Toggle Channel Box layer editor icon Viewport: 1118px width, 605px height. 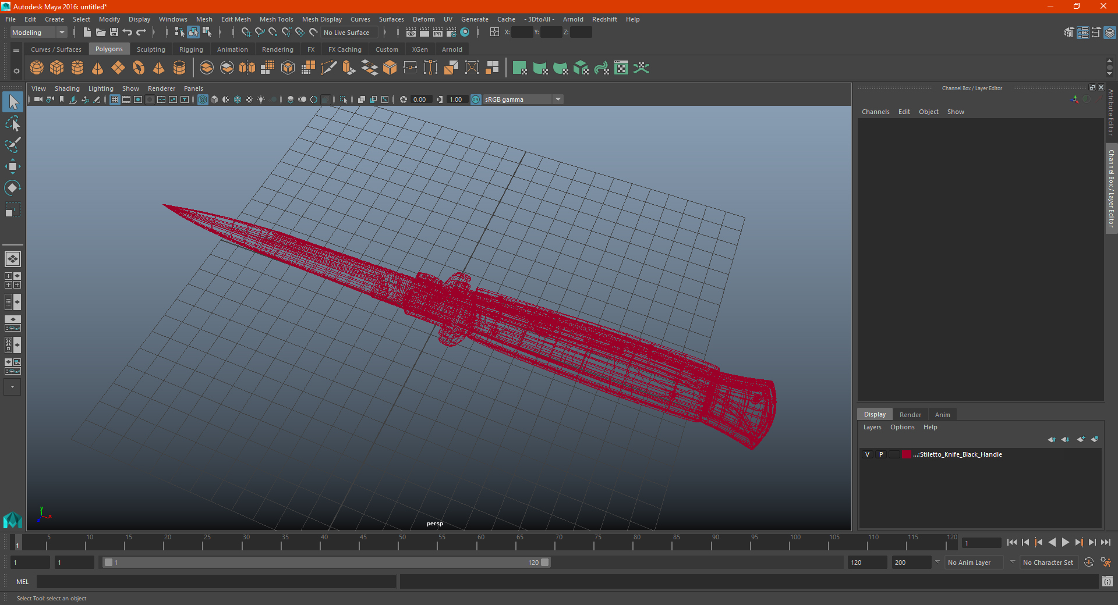[x=1110, y=33]
